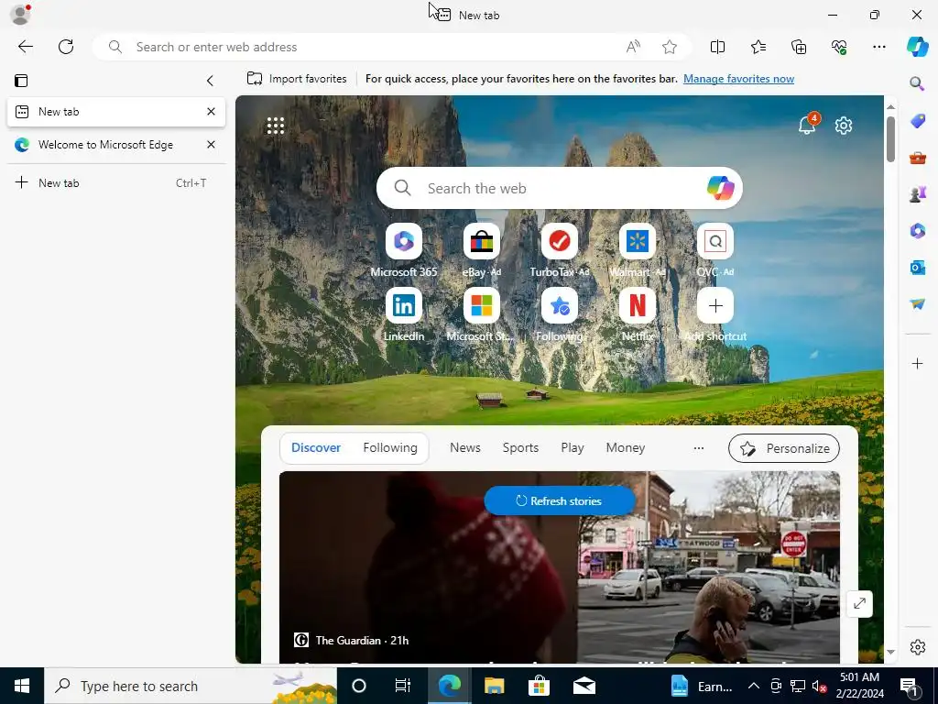Open sidebar settings gear at the bottom

pos(917,647)
